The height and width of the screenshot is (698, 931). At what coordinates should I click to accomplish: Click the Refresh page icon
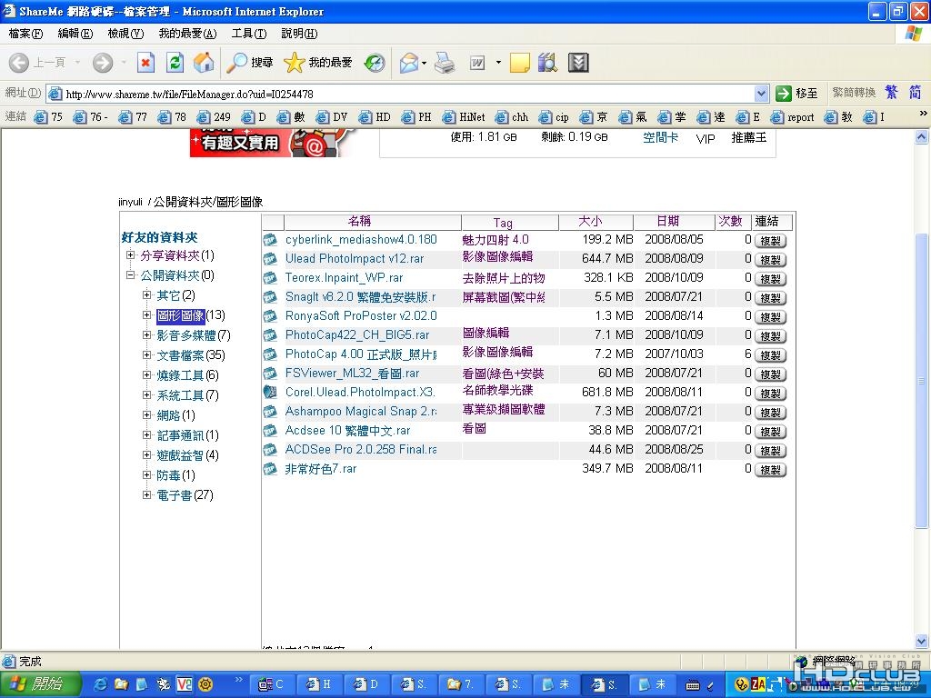[x=175, y=63]
